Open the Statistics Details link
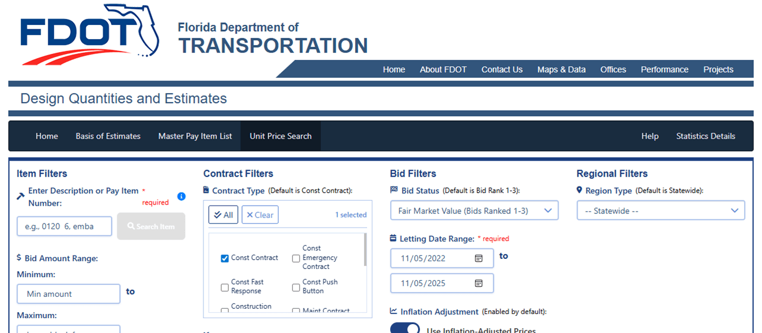762x333 pixels. point(706,136)
